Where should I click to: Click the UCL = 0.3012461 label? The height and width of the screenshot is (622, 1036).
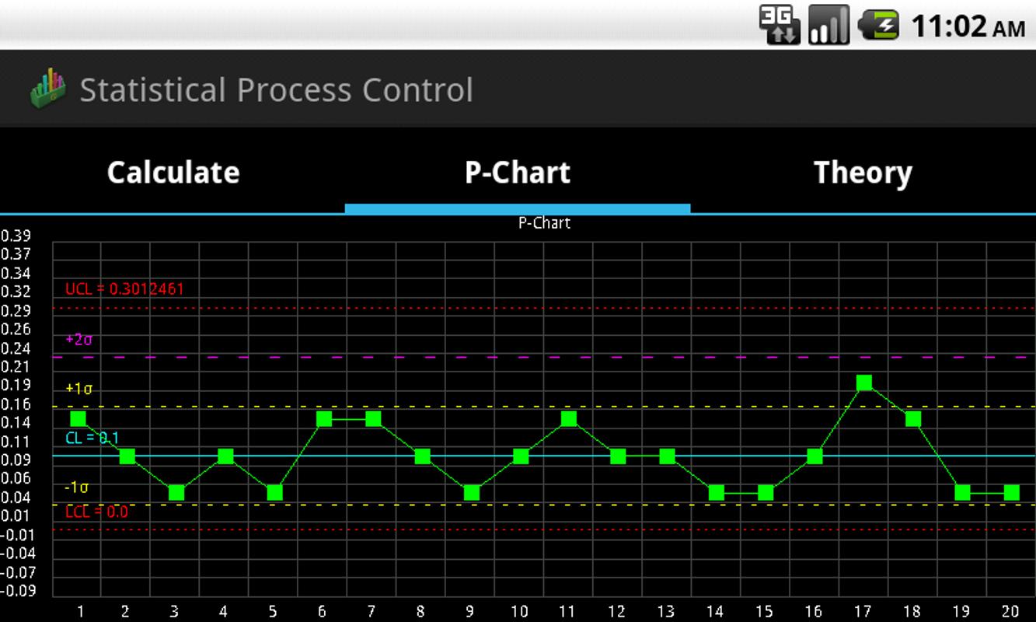point(124,289)
